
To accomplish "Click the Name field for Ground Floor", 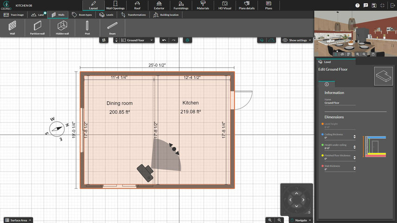I will point(339,103).
